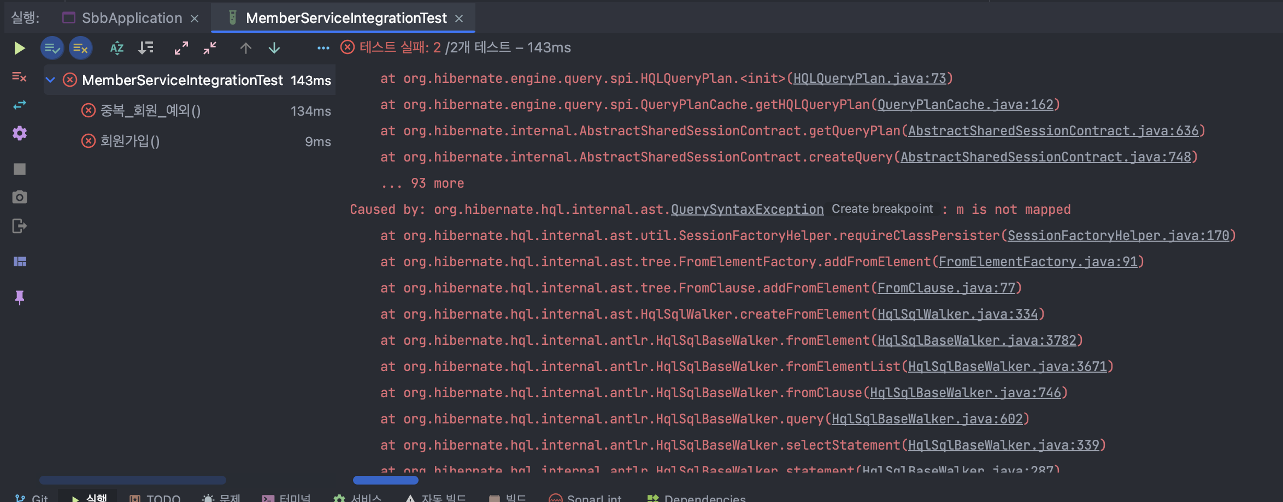Open the QuerySyntaxException class link
This screenshot has width=1283, height=502.
[747, 210]
